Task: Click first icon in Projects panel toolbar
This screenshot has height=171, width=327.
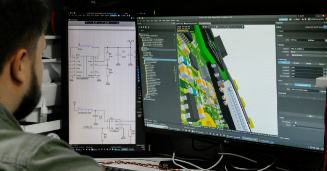Action: (139, 27)
